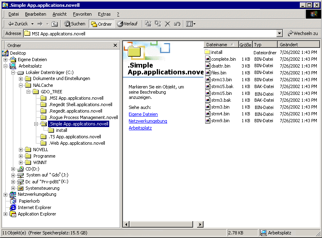Open the Favoriten menu
This screenshot has width=322, height=238.
click(x=82, y=14)
